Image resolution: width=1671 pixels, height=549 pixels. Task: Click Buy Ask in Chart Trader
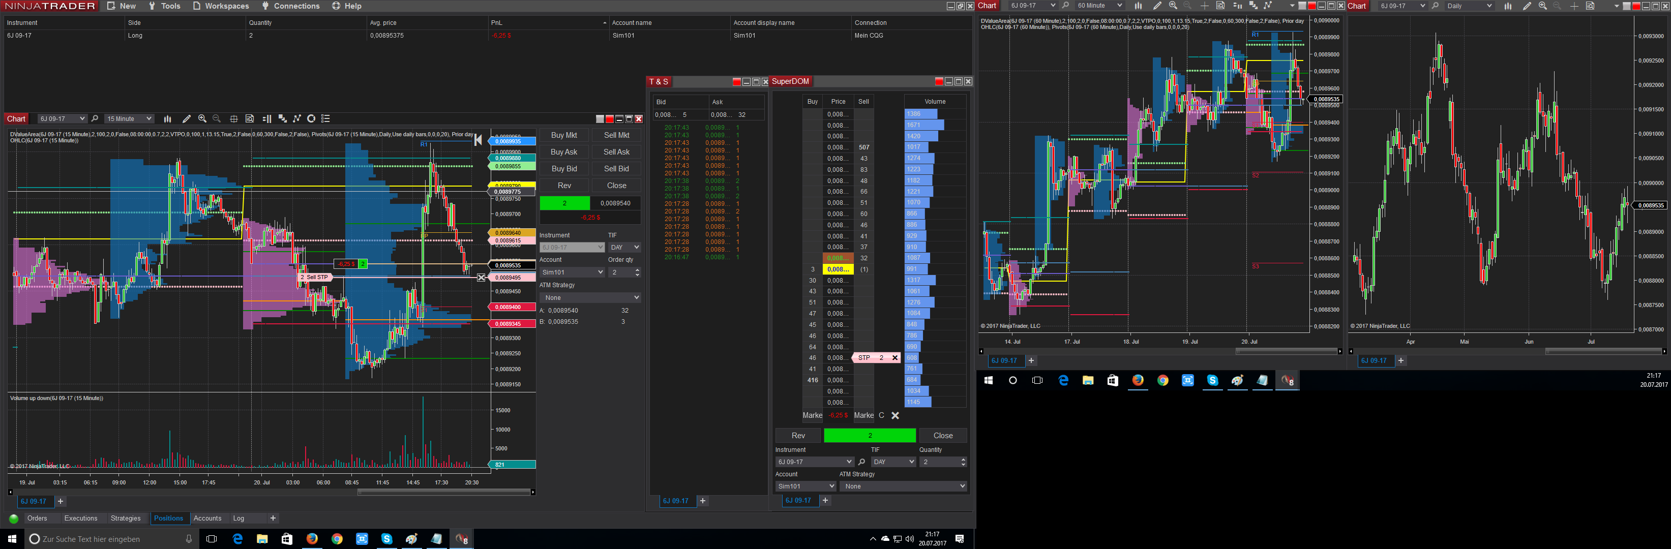pyautogui.click(x=564, y=152)
